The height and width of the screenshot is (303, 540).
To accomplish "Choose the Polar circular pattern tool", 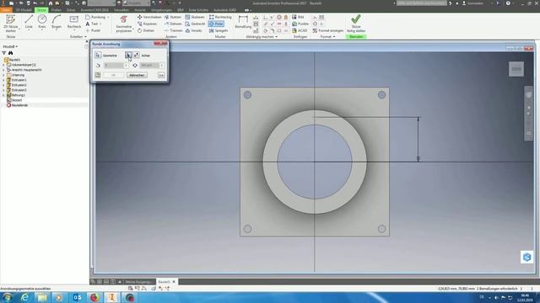I will pyautogui.click(x=216, y=24).
